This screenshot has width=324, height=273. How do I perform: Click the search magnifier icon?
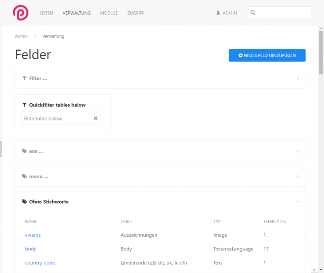point(253,12)
